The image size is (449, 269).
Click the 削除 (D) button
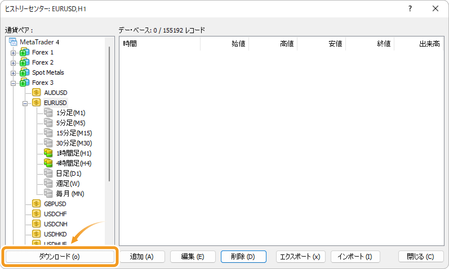[x=243, y=257]
